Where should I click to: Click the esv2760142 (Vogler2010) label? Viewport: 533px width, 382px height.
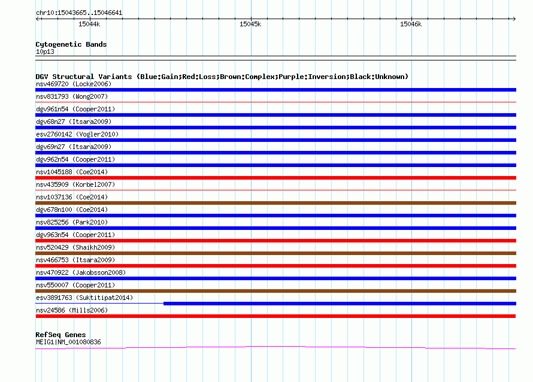click(x=77, y=134)
